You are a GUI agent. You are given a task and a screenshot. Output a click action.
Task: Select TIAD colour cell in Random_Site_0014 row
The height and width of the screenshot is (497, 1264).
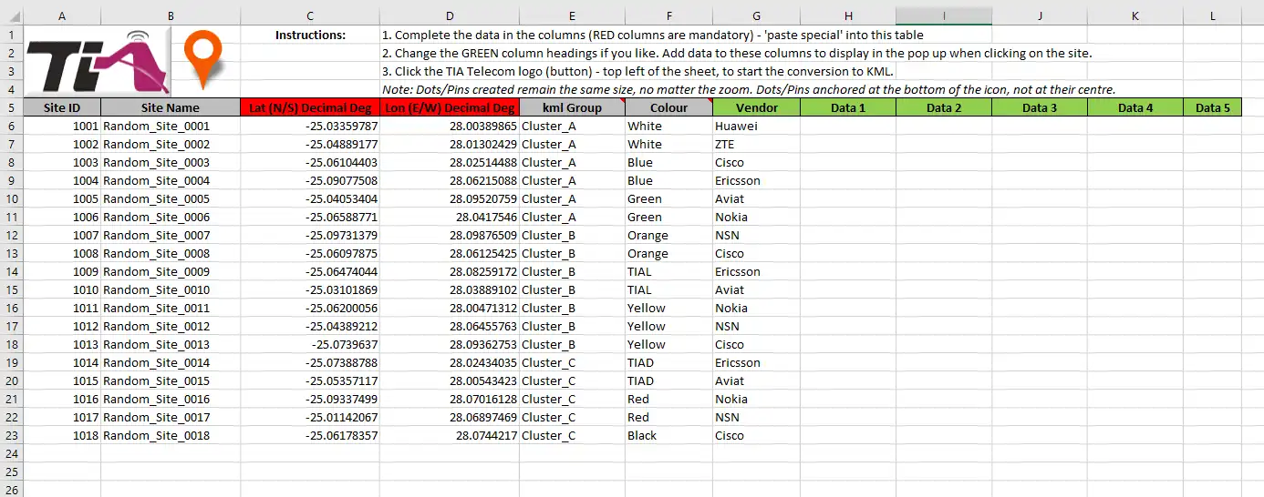[668, 362]
